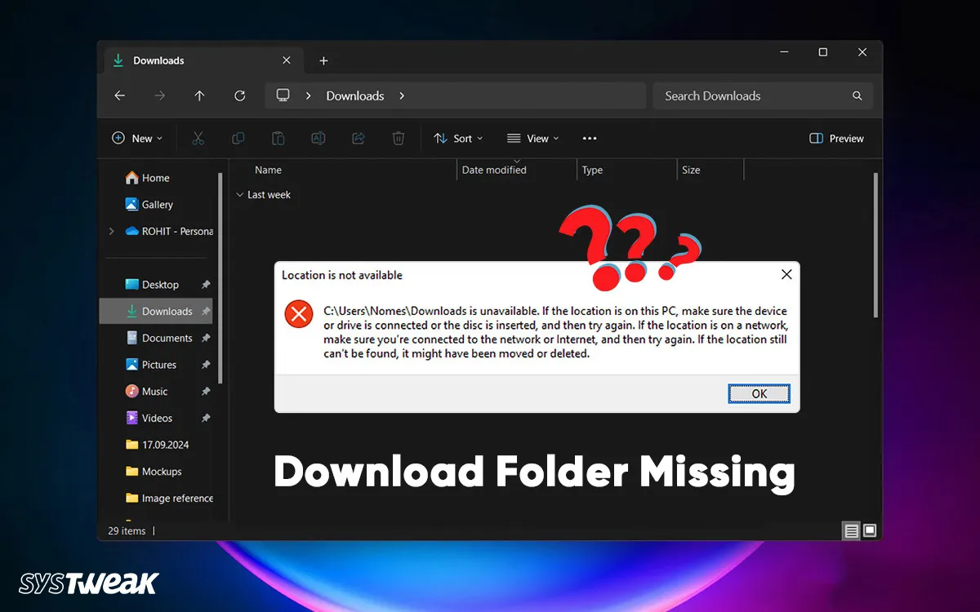
Task: Click pin icon next to Downloads in sidebar
Action: (206, 312)
